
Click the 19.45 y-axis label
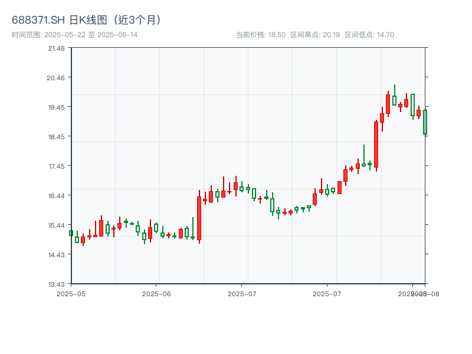click(x=56, y=107)
